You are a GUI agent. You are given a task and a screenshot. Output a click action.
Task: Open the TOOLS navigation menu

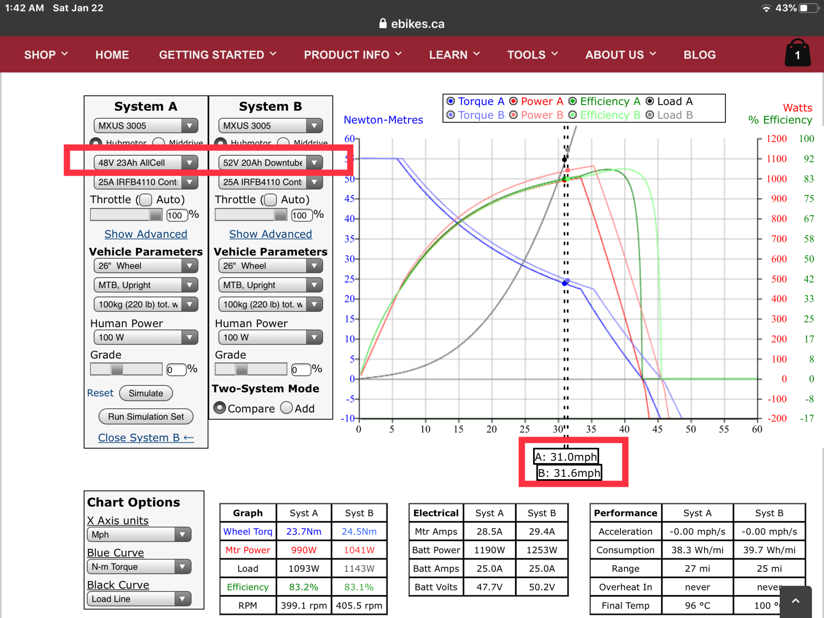pos(532,55)
